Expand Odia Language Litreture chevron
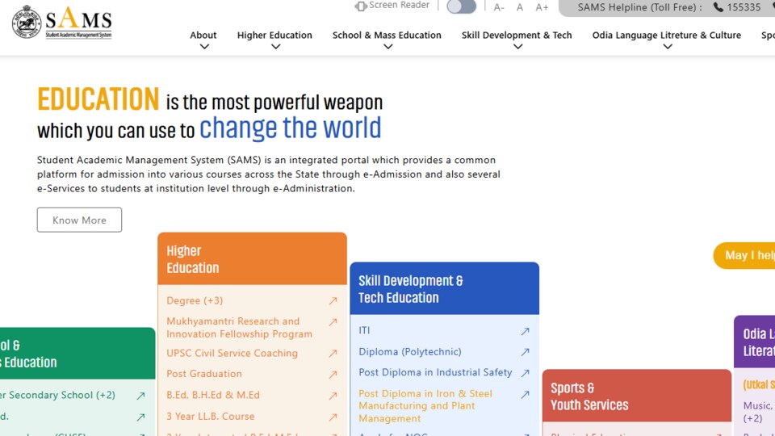775x436 pixels. coord(668,47)
